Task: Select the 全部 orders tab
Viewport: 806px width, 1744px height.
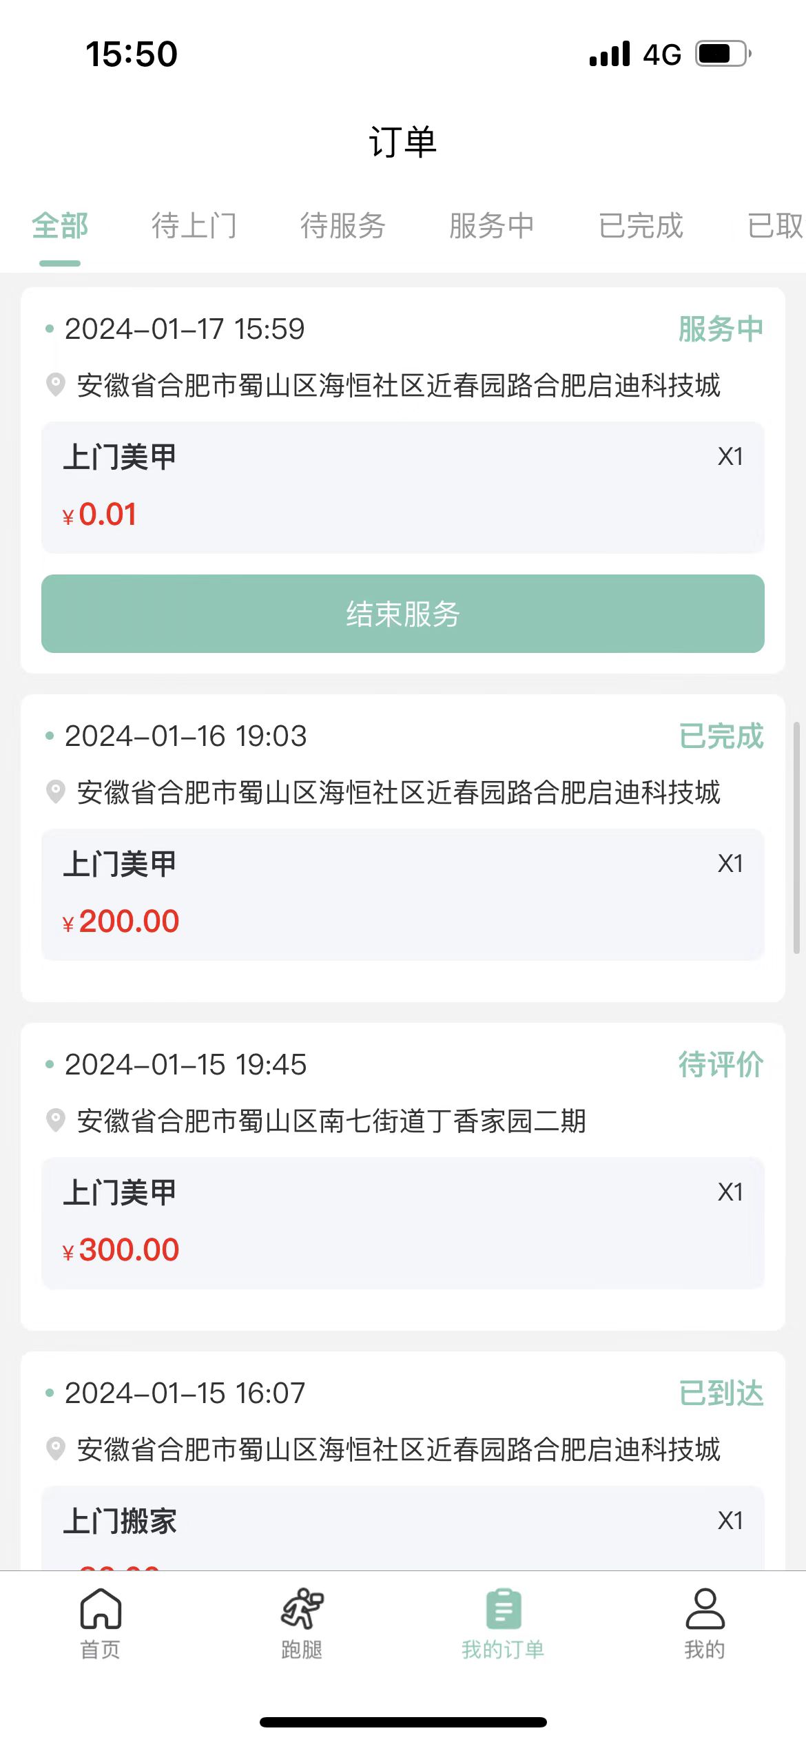Action: 60,226
